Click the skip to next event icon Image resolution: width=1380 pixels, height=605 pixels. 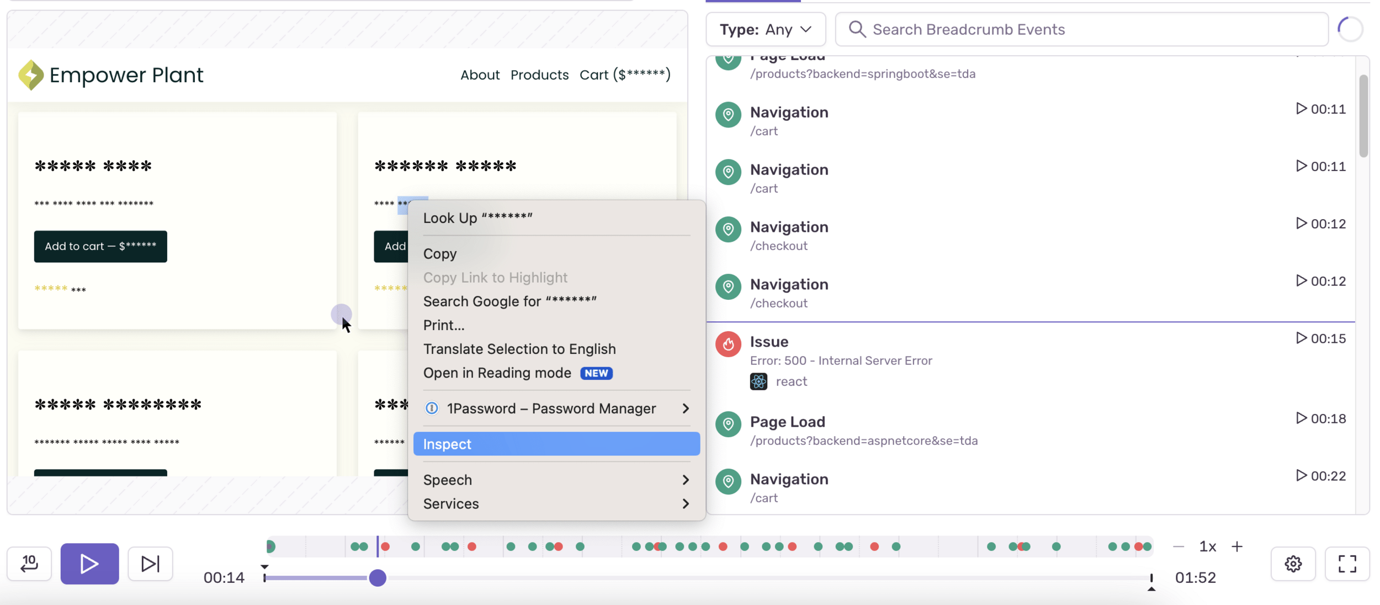point(150,564)
